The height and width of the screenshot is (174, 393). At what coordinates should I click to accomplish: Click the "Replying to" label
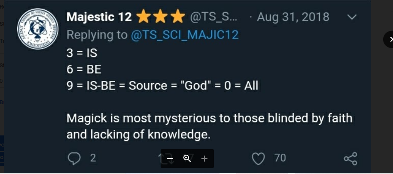[97, 35]
